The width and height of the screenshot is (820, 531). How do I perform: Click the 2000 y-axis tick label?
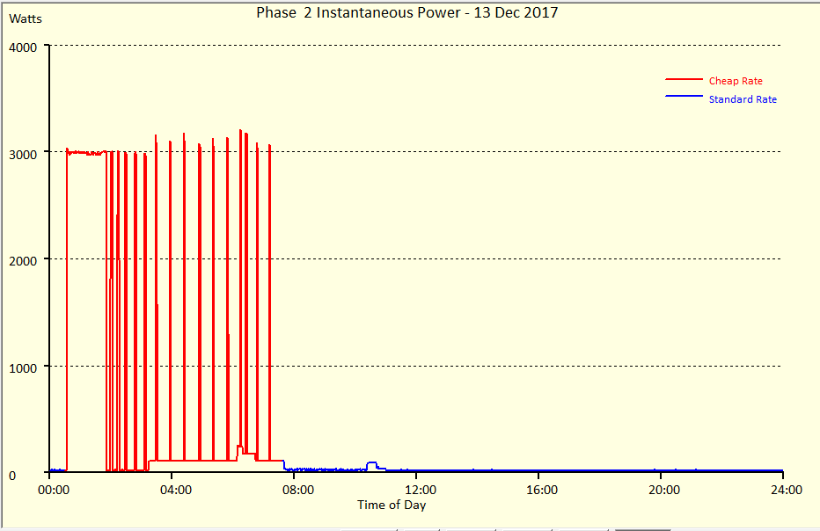coord(23,260)
